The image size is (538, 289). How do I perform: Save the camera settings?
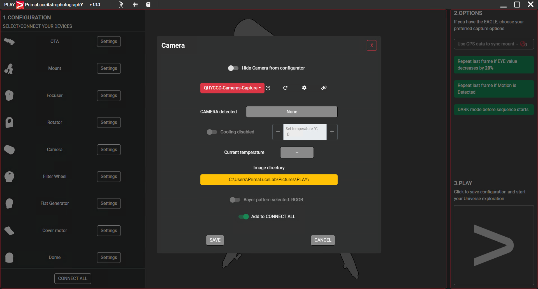click(215, 240)
